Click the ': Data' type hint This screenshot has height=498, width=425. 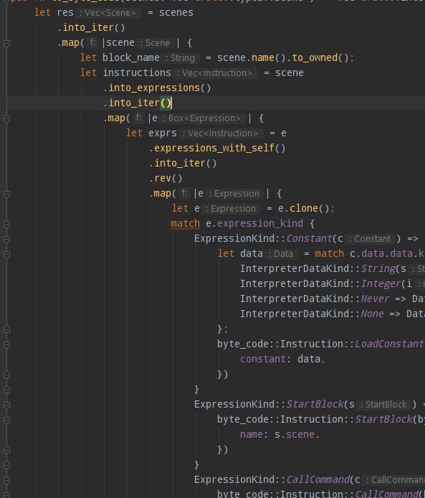click(x=282, y=254)
